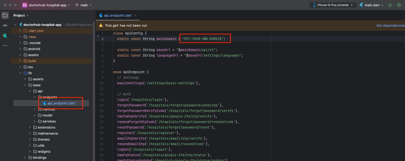This screenshot has height=161, width=405.
Task: Click the Run (play) button
Action: [390, 5]
